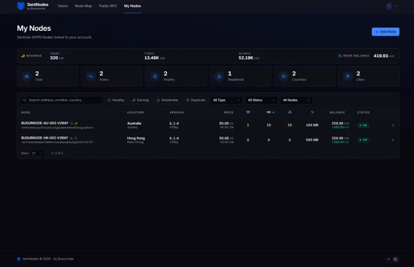Screen dimensions: 414x267
Task: Click HK node residential house badge
Action: (x=71, y=138)
